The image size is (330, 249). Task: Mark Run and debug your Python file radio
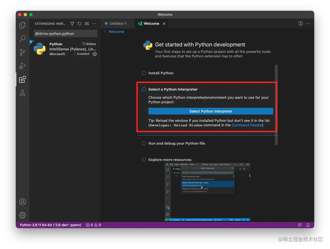click(x=144, y=143)
